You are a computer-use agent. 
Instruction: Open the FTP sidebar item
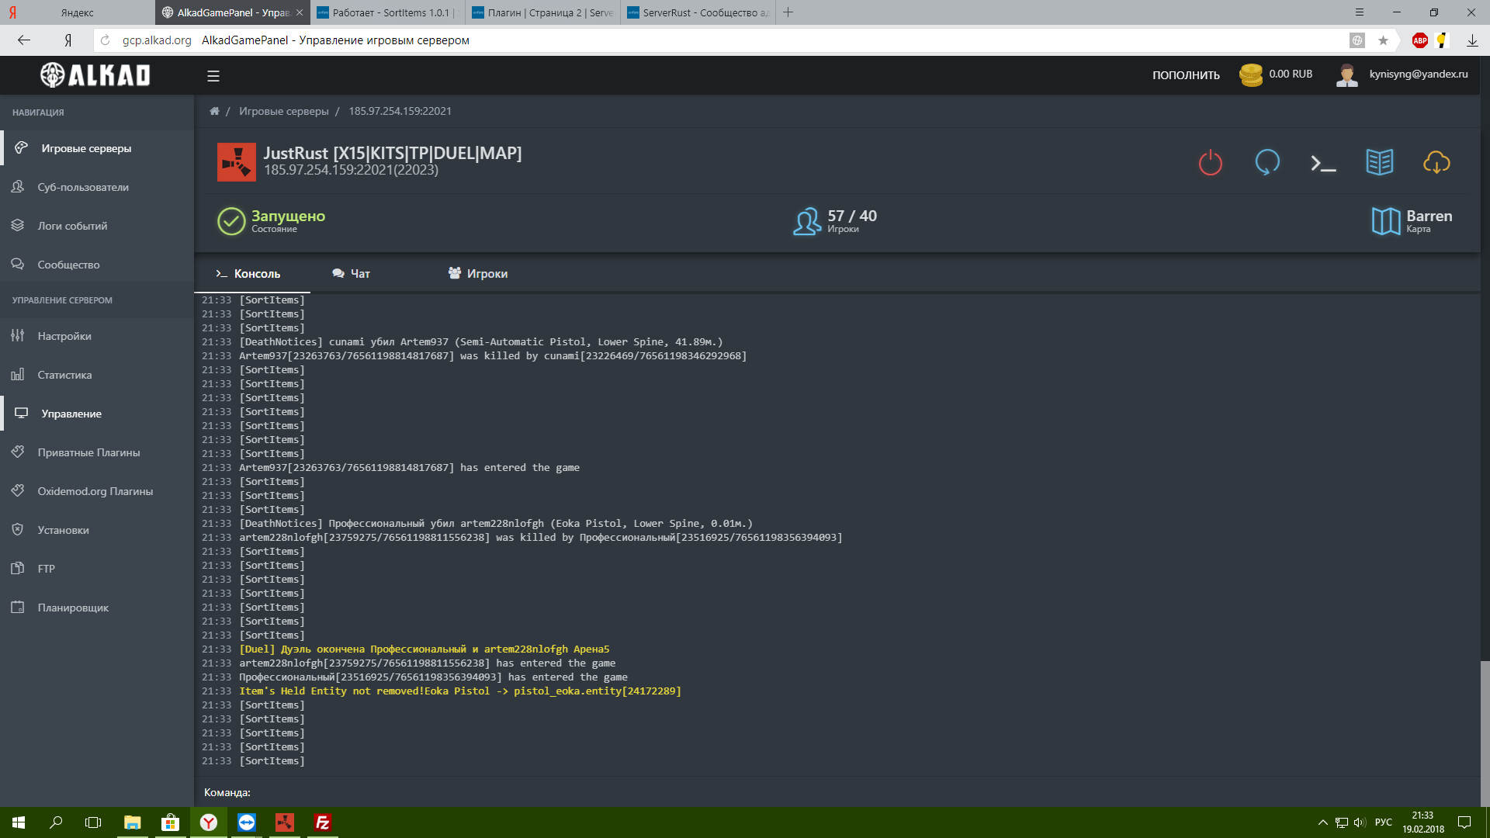pos(46,569)
